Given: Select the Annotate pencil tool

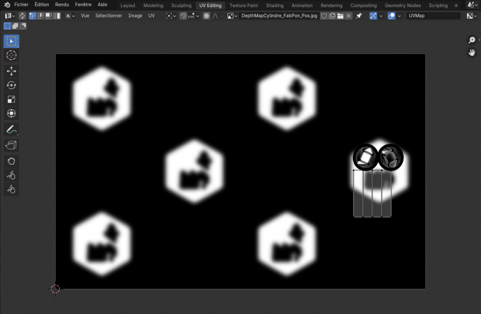Looking at the screenshot, I should click(x=11, y=129).
